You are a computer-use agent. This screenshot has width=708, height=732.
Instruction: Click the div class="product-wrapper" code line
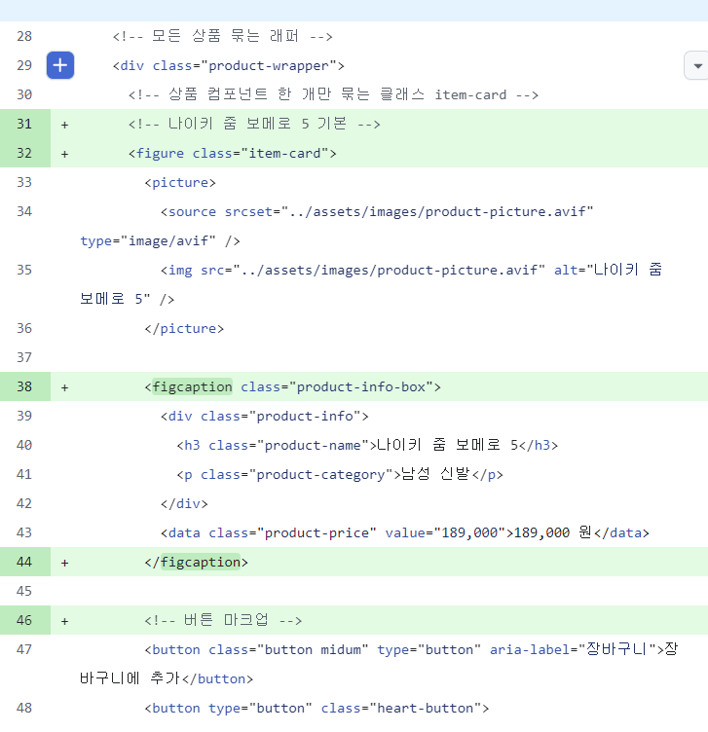click(x=229, y=66)
